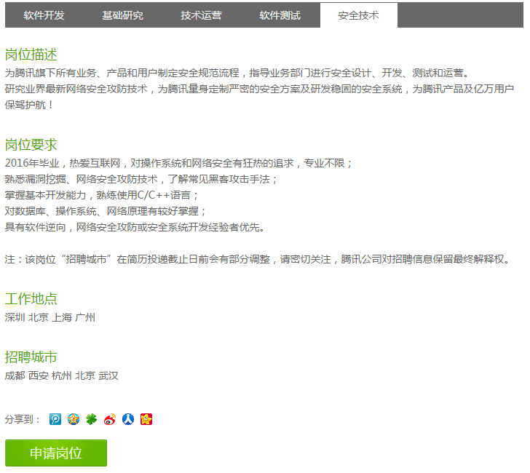Share to Qzone star icon

coord(74,419)
